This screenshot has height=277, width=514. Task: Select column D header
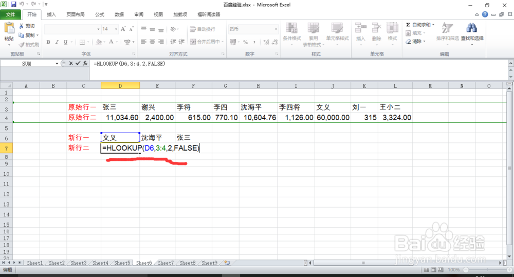tap(120, 86)
